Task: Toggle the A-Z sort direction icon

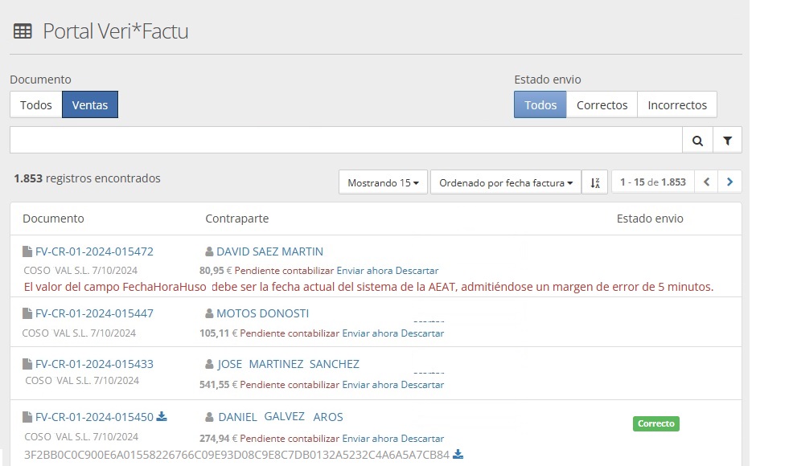Action: pos(594,182)
